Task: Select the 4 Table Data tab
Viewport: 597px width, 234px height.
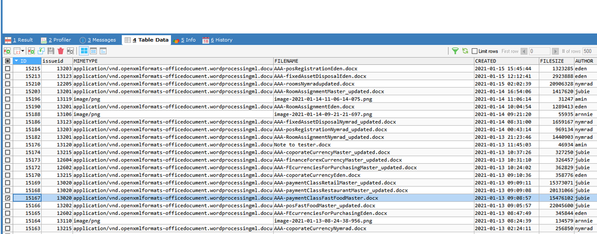Action: tap(146, 40)
